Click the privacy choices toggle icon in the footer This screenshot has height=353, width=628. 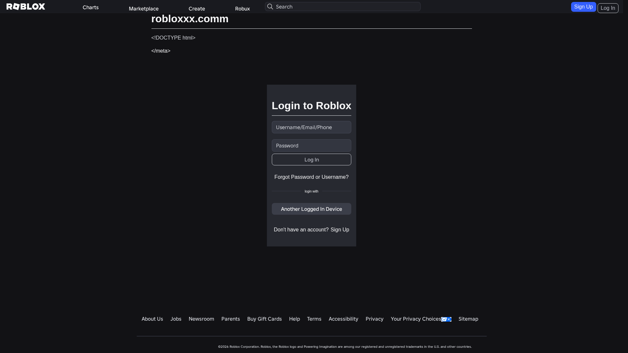[x=446, y=319]
